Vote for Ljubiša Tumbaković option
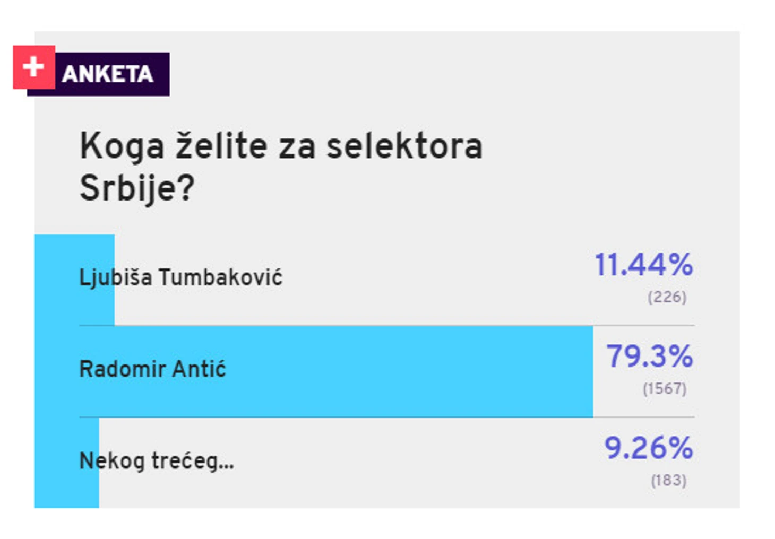 180,277
